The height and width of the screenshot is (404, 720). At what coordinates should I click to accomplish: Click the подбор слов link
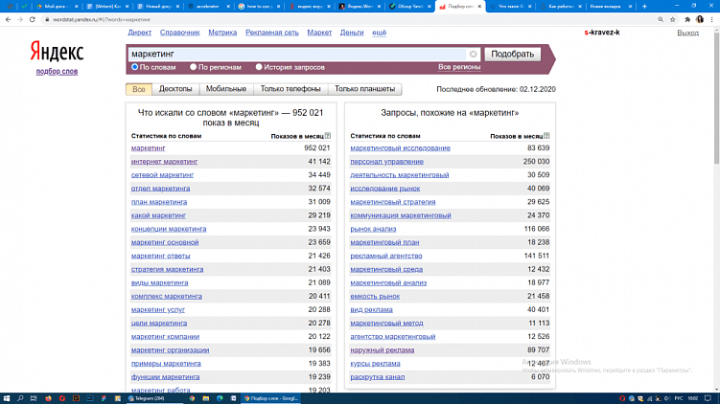coord(57,72)
